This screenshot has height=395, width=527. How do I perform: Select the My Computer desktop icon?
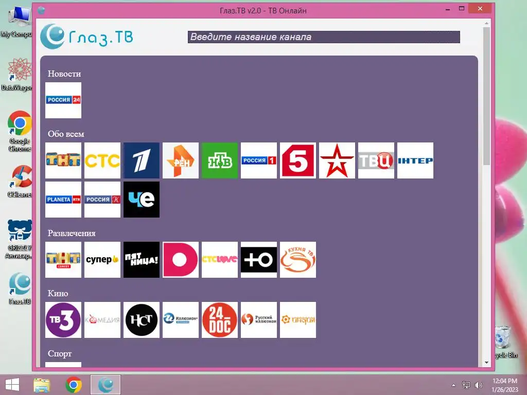pyautogui.click(x=17, y=22)
